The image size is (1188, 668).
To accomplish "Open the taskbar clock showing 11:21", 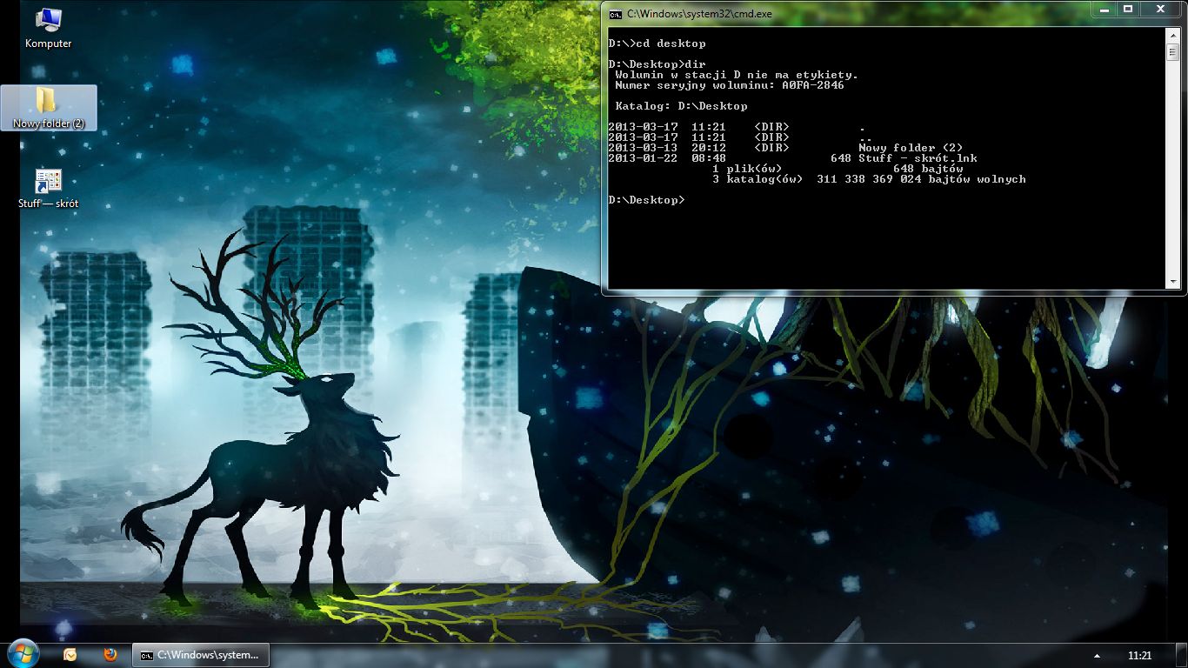I will coord(1139,655).
